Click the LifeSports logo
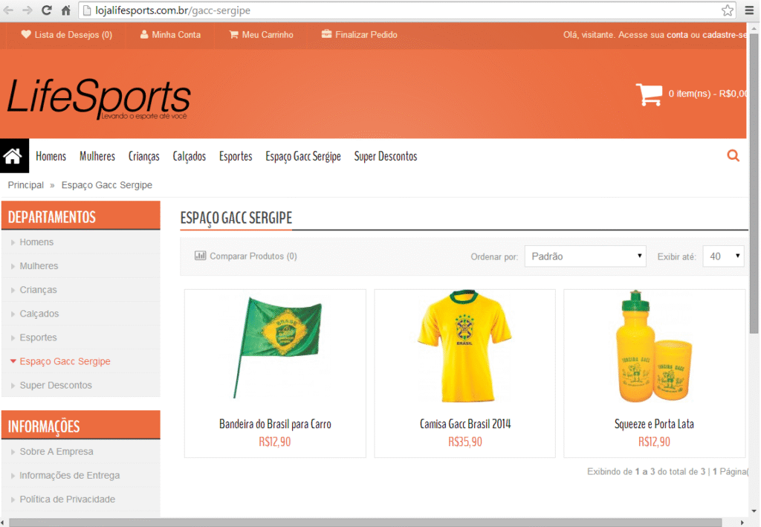The width and height of the screenshot is (761, 527). pos(99,98)
